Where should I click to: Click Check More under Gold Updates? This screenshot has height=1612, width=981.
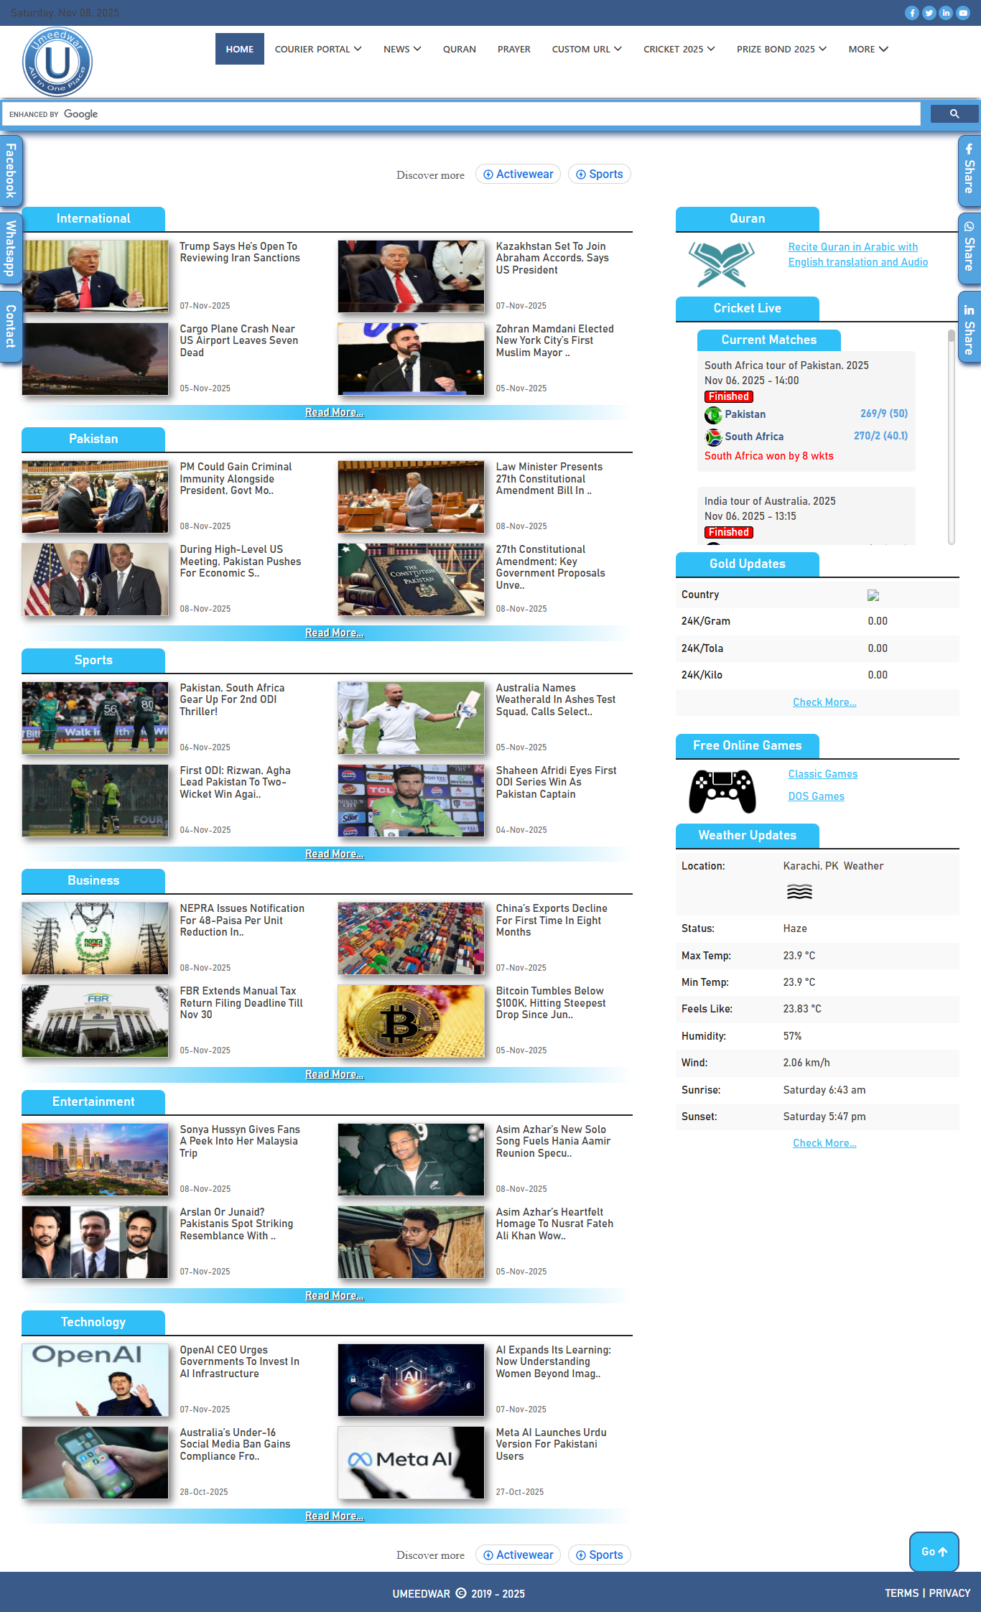(x=824, y=702)
